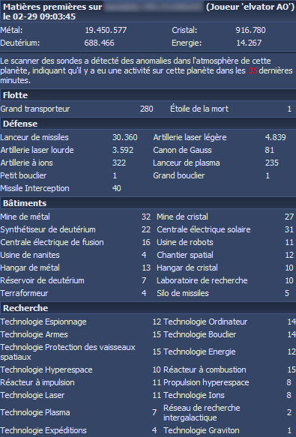Click the Défense section header
Image resolution: width=296 pixels, height=437 pixels.
click(148, 124)
